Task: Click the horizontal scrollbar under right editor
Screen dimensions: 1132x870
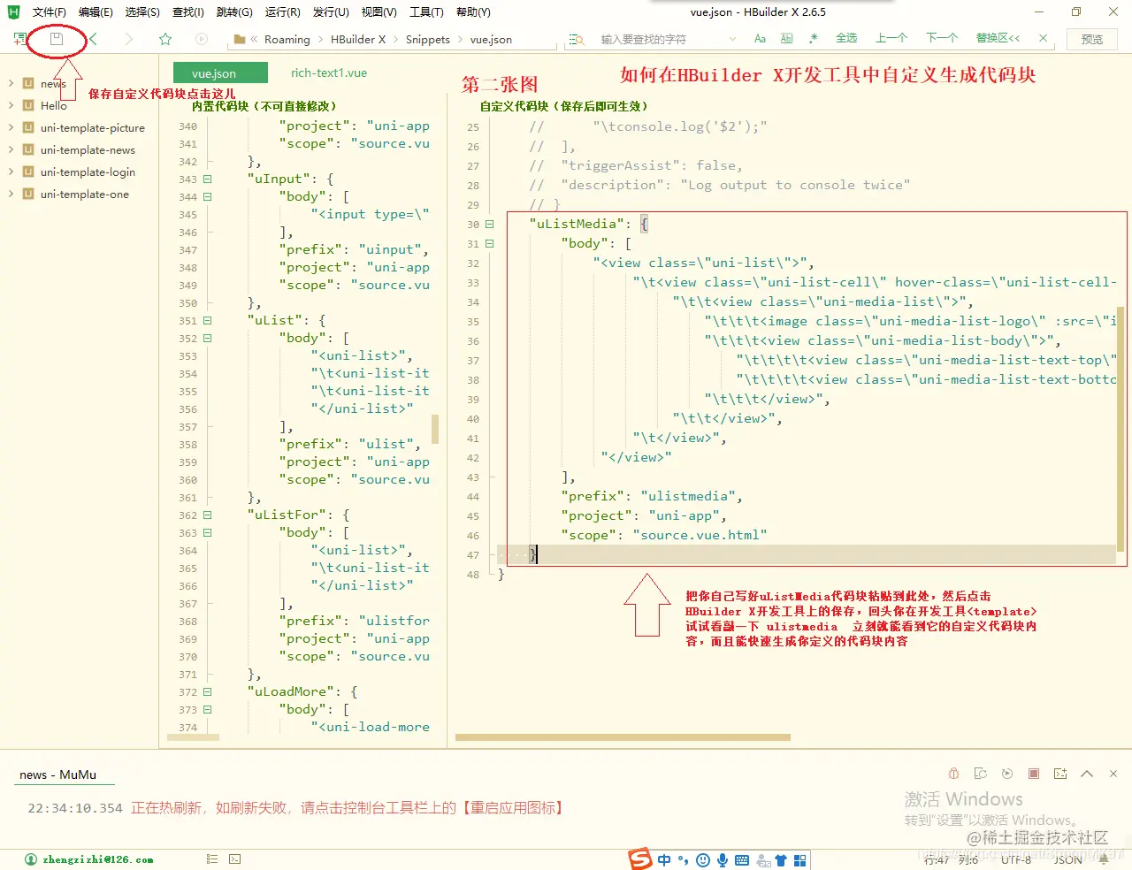Action: pos(623,737)
